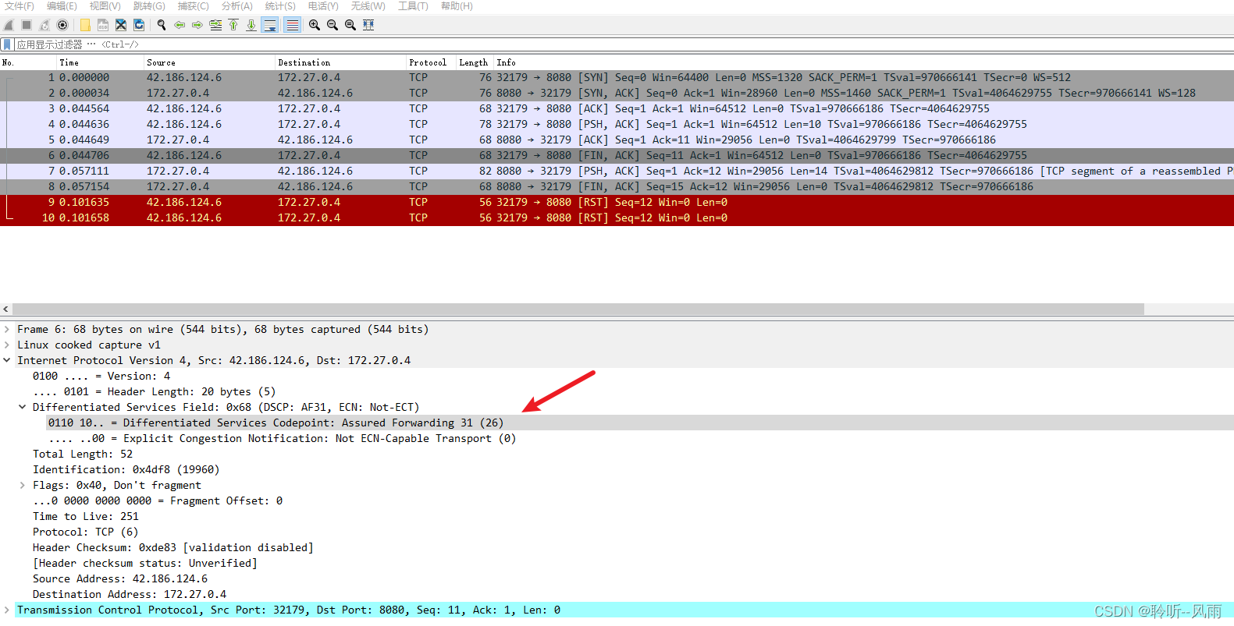Open Find Packet magnifier tool
Screen dimensions: 1234x626
point(162,25)
